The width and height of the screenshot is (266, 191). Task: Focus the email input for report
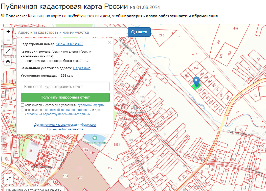click(x=65, y=87)
